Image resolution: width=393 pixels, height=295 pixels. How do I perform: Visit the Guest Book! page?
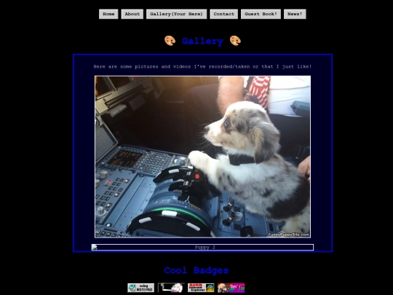point(261,14)
